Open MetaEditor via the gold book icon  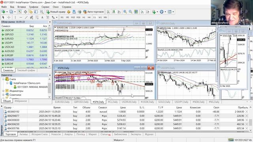[x=69, y=12]
